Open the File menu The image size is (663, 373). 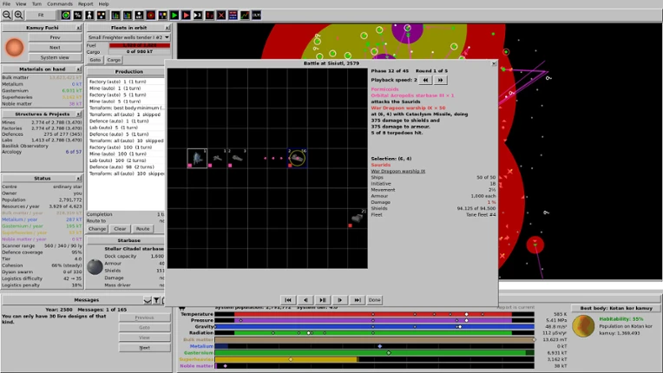click(6, 3)
